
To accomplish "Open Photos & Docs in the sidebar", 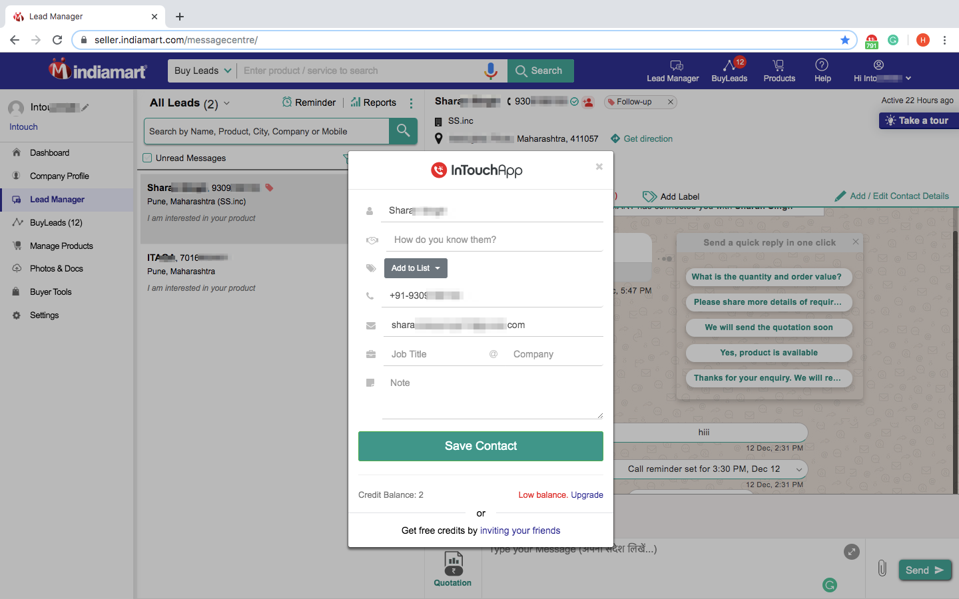I will [57, 268].
